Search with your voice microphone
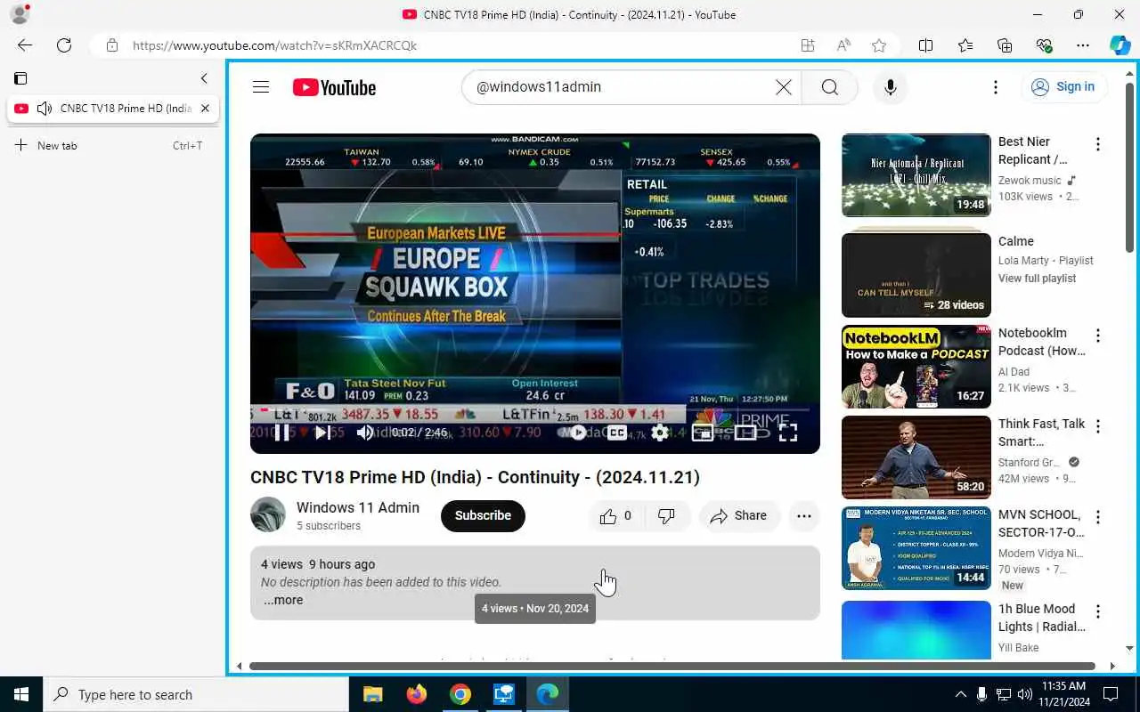The height and width of the screenshot is (712, 1140). pos(890,87)
